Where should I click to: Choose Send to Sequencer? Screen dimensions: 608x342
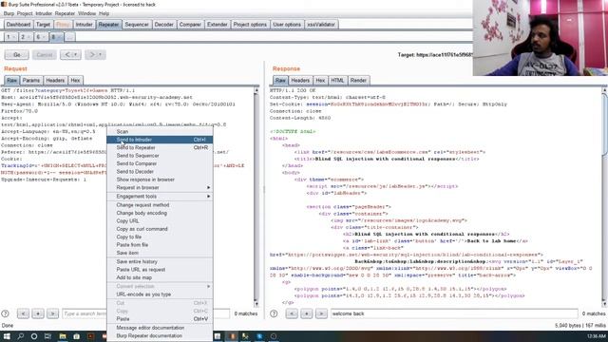point(160,156)
